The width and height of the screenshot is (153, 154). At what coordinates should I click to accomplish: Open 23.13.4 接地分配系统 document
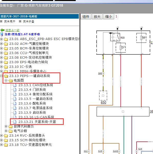(36, 94)
